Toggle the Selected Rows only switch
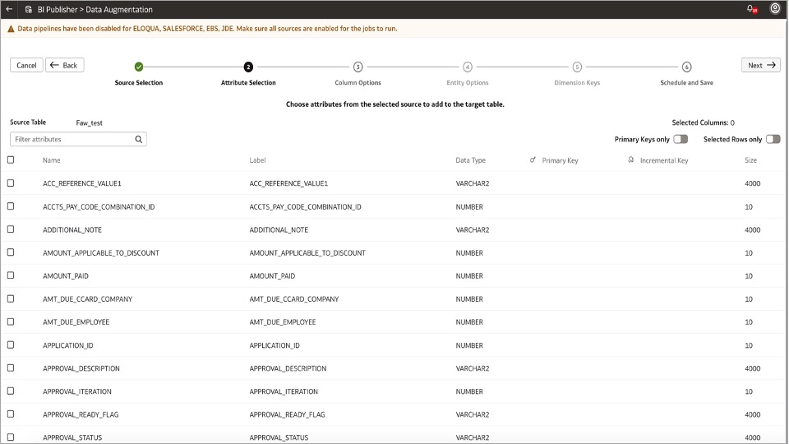 pyautogui.click(x=773, y=139)
